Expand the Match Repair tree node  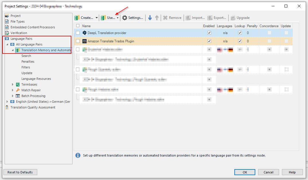(x=13, y=90)
